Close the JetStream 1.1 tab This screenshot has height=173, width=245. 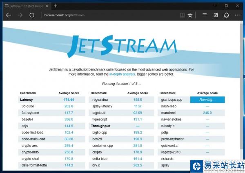click(47, 6)
